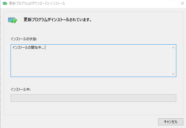Click the text インストールの開始中... in status box
This screenshot has width=186, height=128.
(x=28, y=48)
